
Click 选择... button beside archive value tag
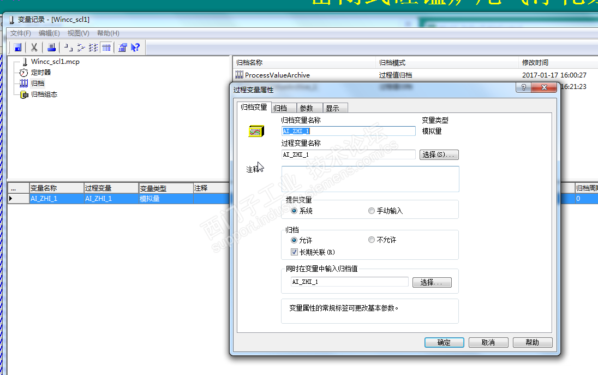[x=432, y=282]
